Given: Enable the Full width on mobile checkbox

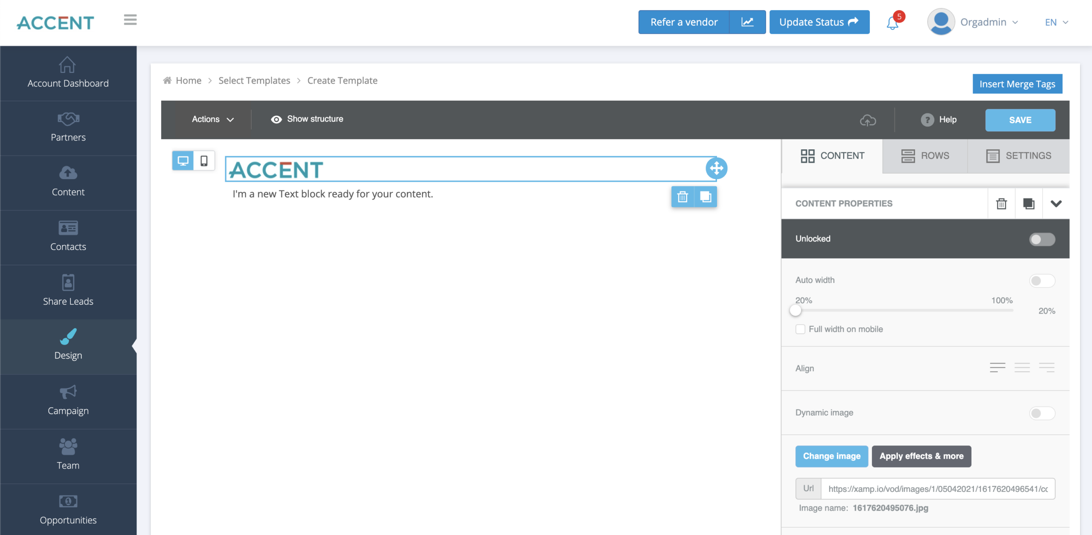Looking at the screenshot, I should coord(800,329).
